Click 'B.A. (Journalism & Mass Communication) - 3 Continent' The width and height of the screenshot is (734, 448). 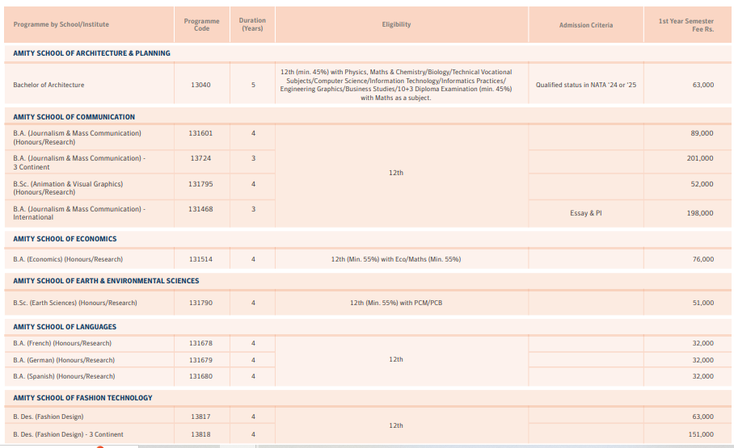79,163
